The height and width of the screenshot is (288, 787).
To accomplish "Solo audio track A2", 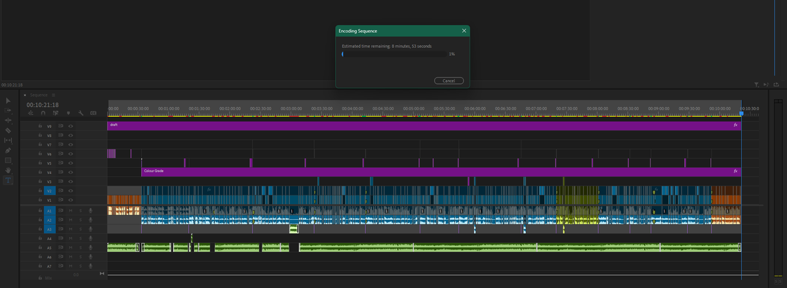I will (80, 220).
